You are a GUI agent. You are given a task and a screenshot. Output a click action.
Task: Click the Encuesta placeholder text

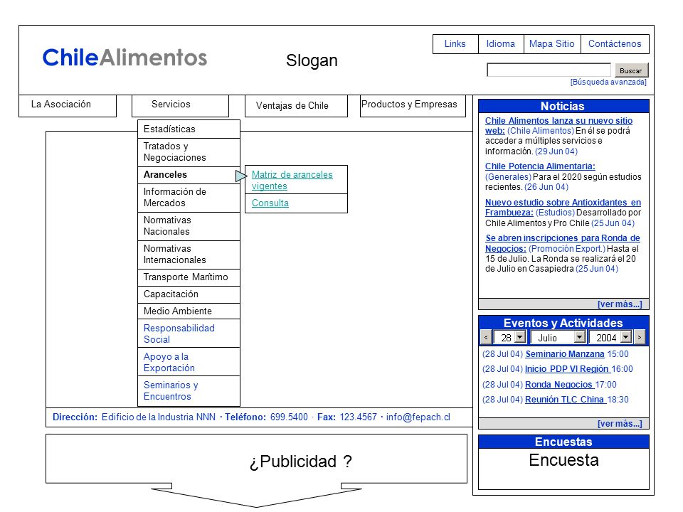tap(563, 460)
